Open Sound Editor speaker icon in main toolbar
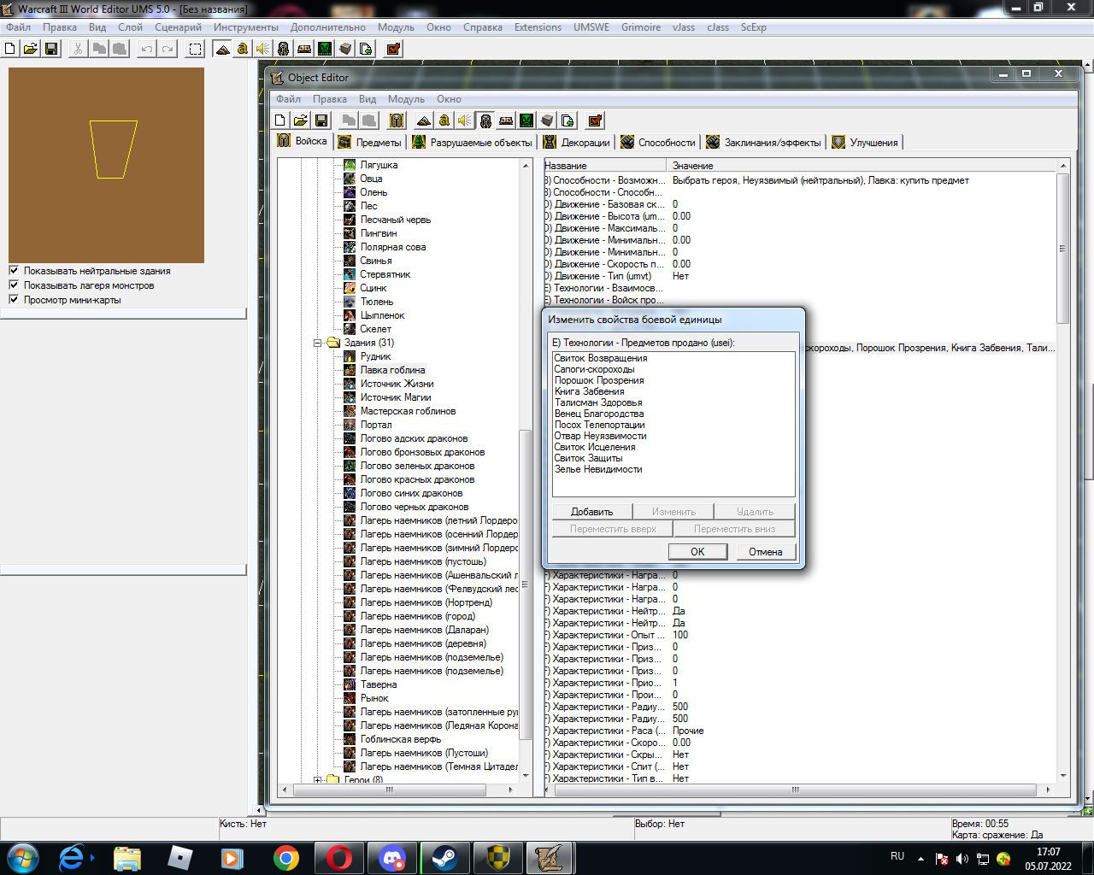1094x875 pixels. [x=263, y=49]
